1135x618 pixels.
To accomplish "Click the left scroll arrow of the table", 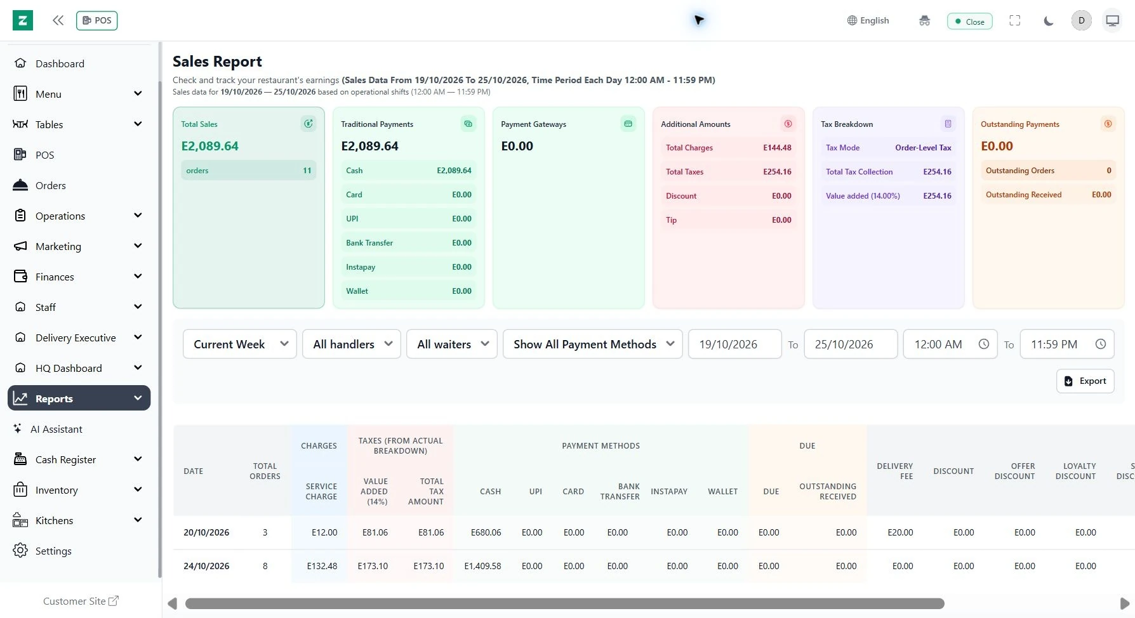I will [x=172, y=603].
